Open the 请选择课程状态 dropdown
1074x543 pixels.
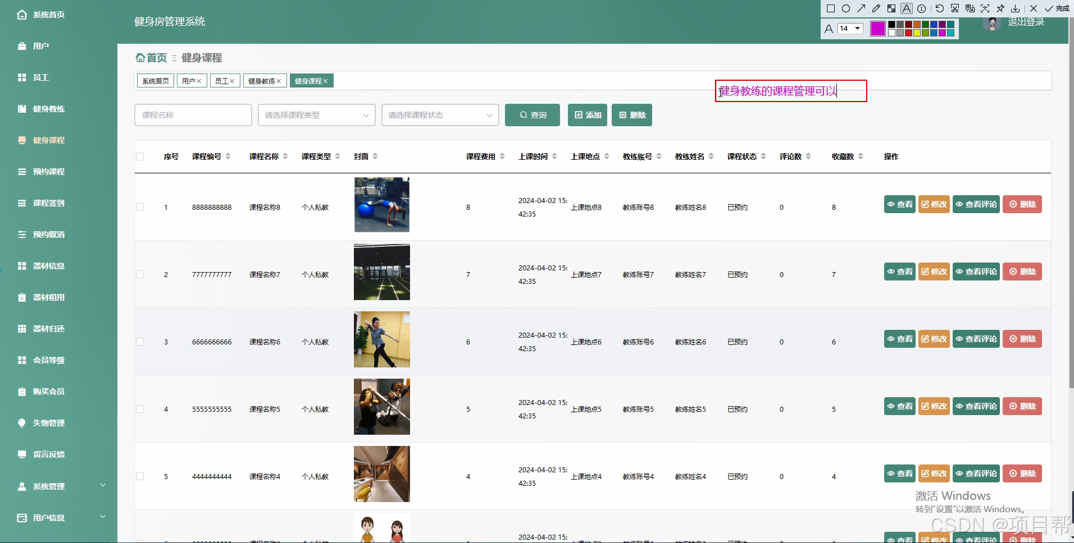(x=440, y=115)
